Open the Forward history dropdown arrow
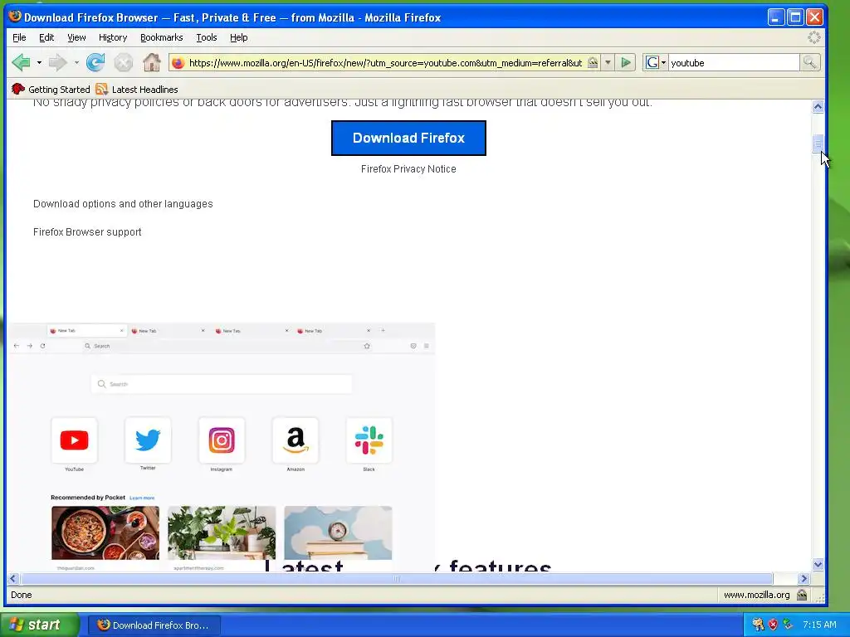Viewport: 850px width, 637px height. coord(76,63)
